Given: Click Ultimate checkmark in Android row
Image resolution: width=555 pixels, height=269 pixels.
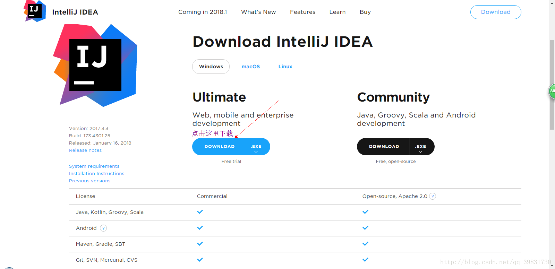Looking at the screenshot, I should pyautogui.click(x=200, y=228).
